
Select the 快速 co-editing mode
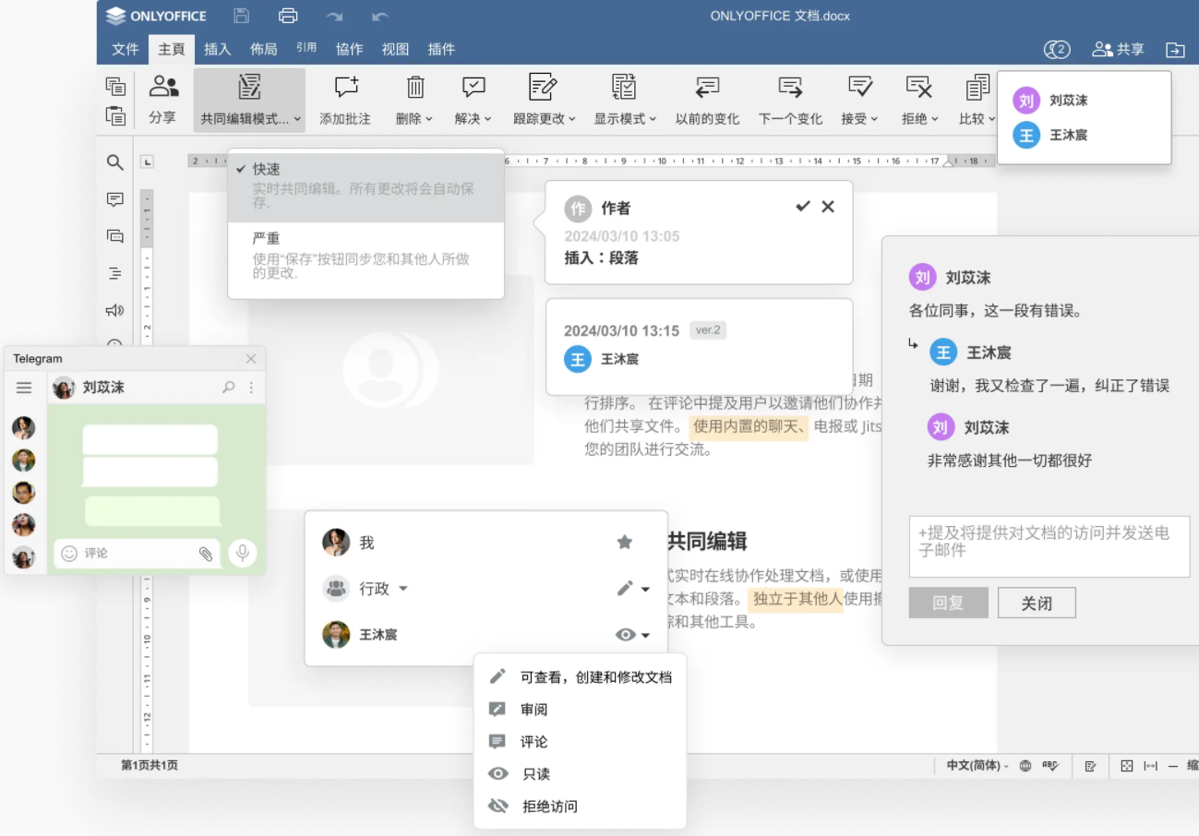tap(366, 186)
